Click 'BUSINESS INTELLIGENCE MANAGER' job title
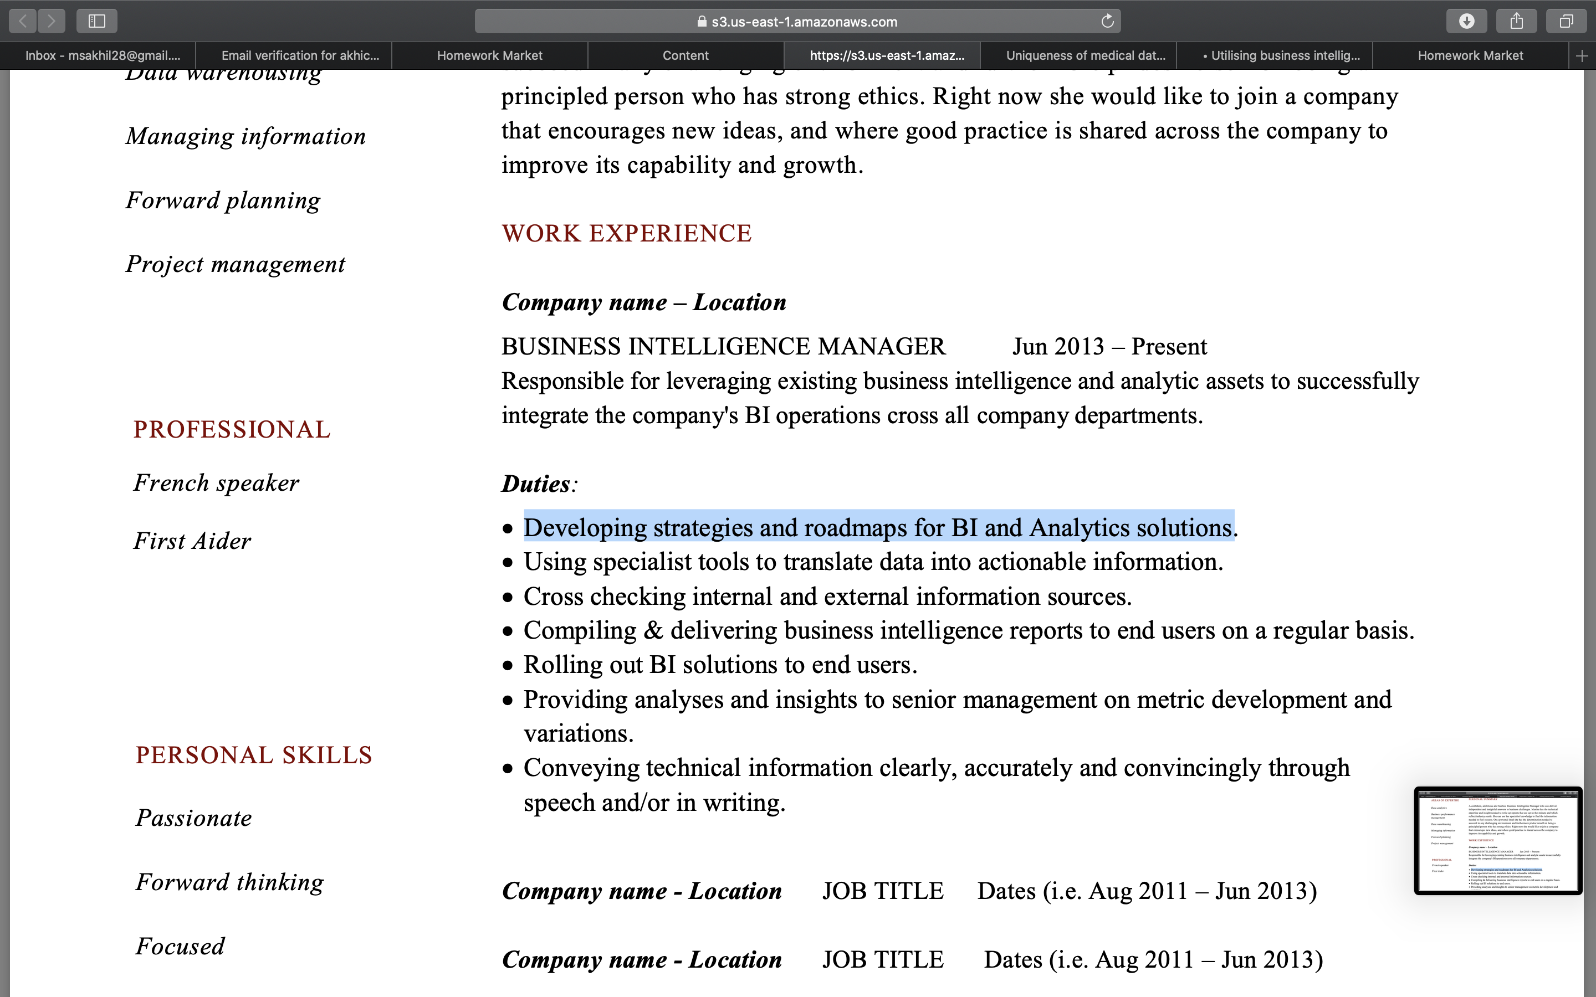 click(724, 347)
